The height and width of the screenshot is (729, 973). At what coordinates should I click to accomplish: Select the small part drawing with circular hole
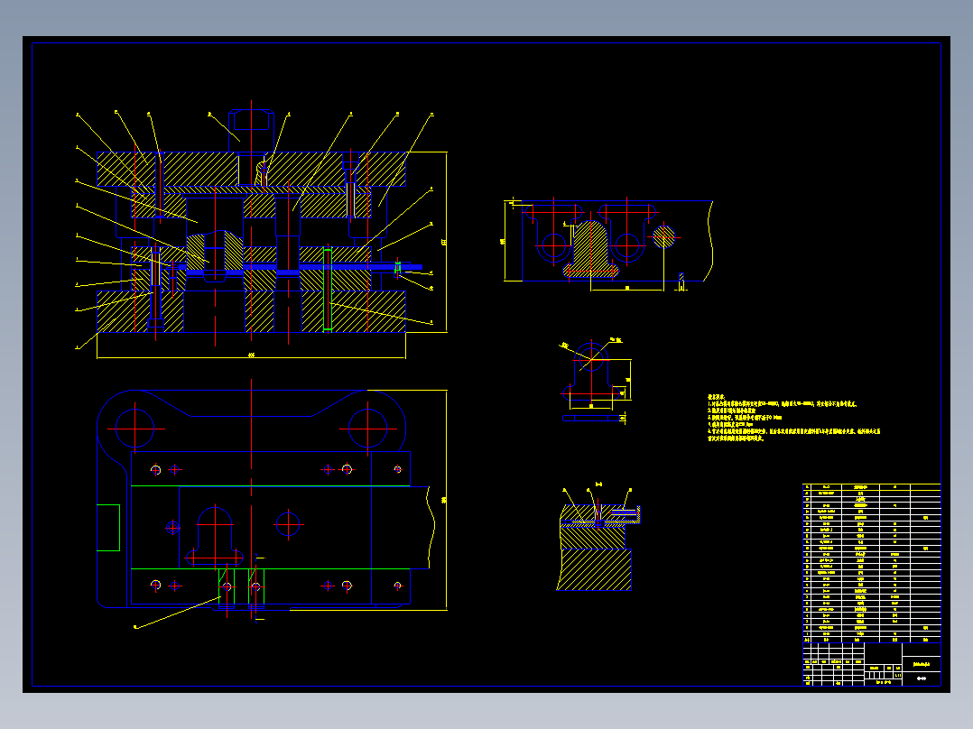click(596, 381)
